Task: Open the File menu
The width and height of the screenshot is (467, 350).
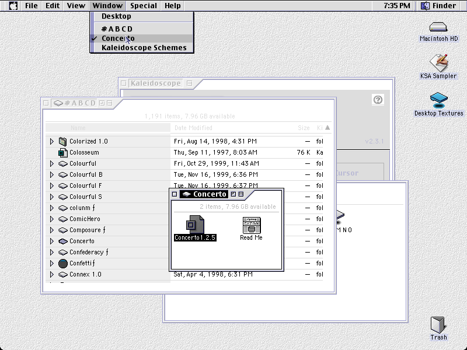Action: point(32,6)
